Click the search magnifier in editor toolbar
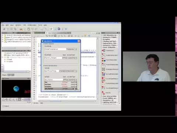The image size is (177, 133). tap(47, 36)
